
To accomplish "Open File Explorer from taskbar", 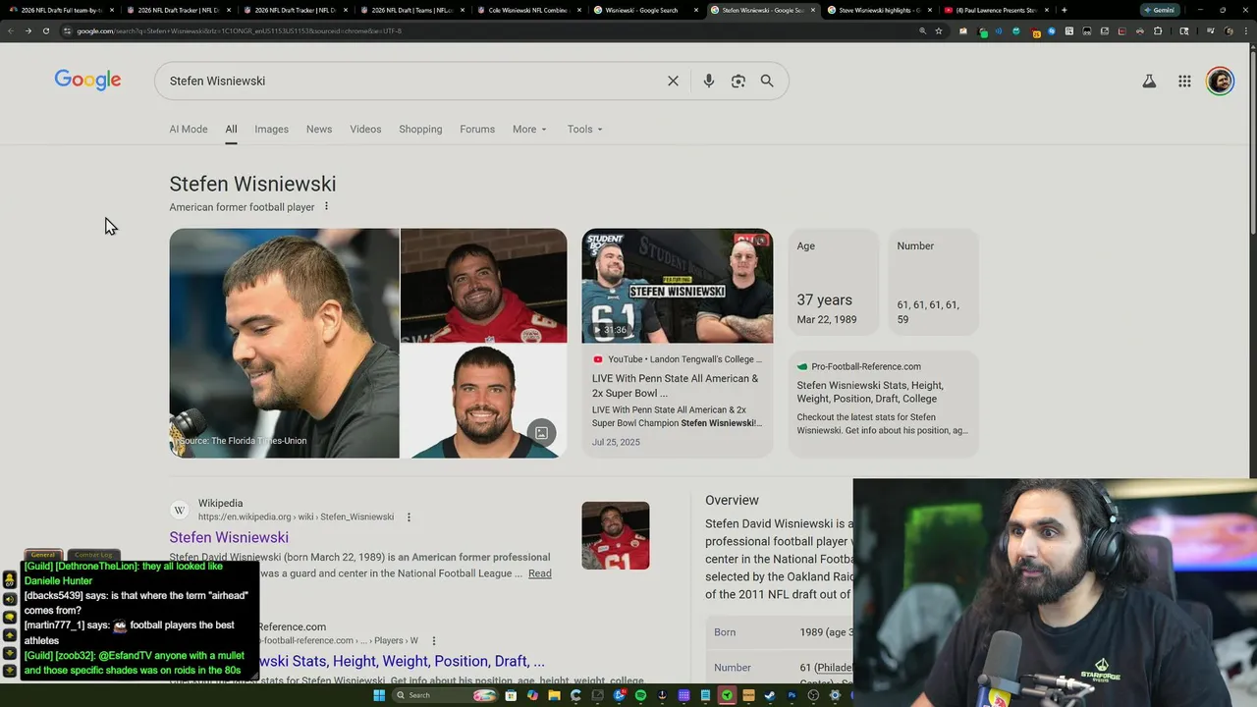I will coord(554,695).
